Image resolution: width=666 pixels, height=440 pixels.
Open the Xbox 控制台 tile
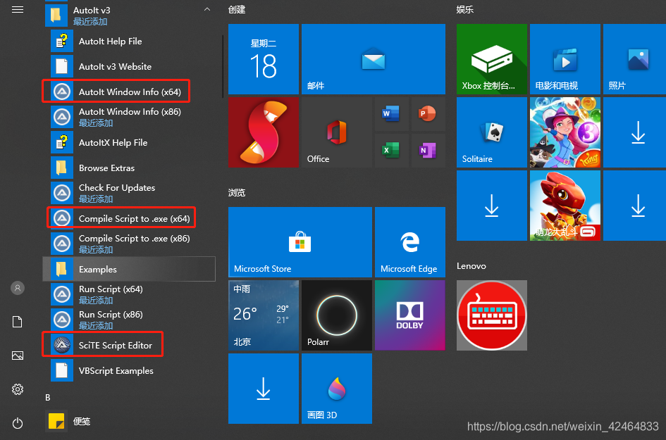tap(492, 59)
